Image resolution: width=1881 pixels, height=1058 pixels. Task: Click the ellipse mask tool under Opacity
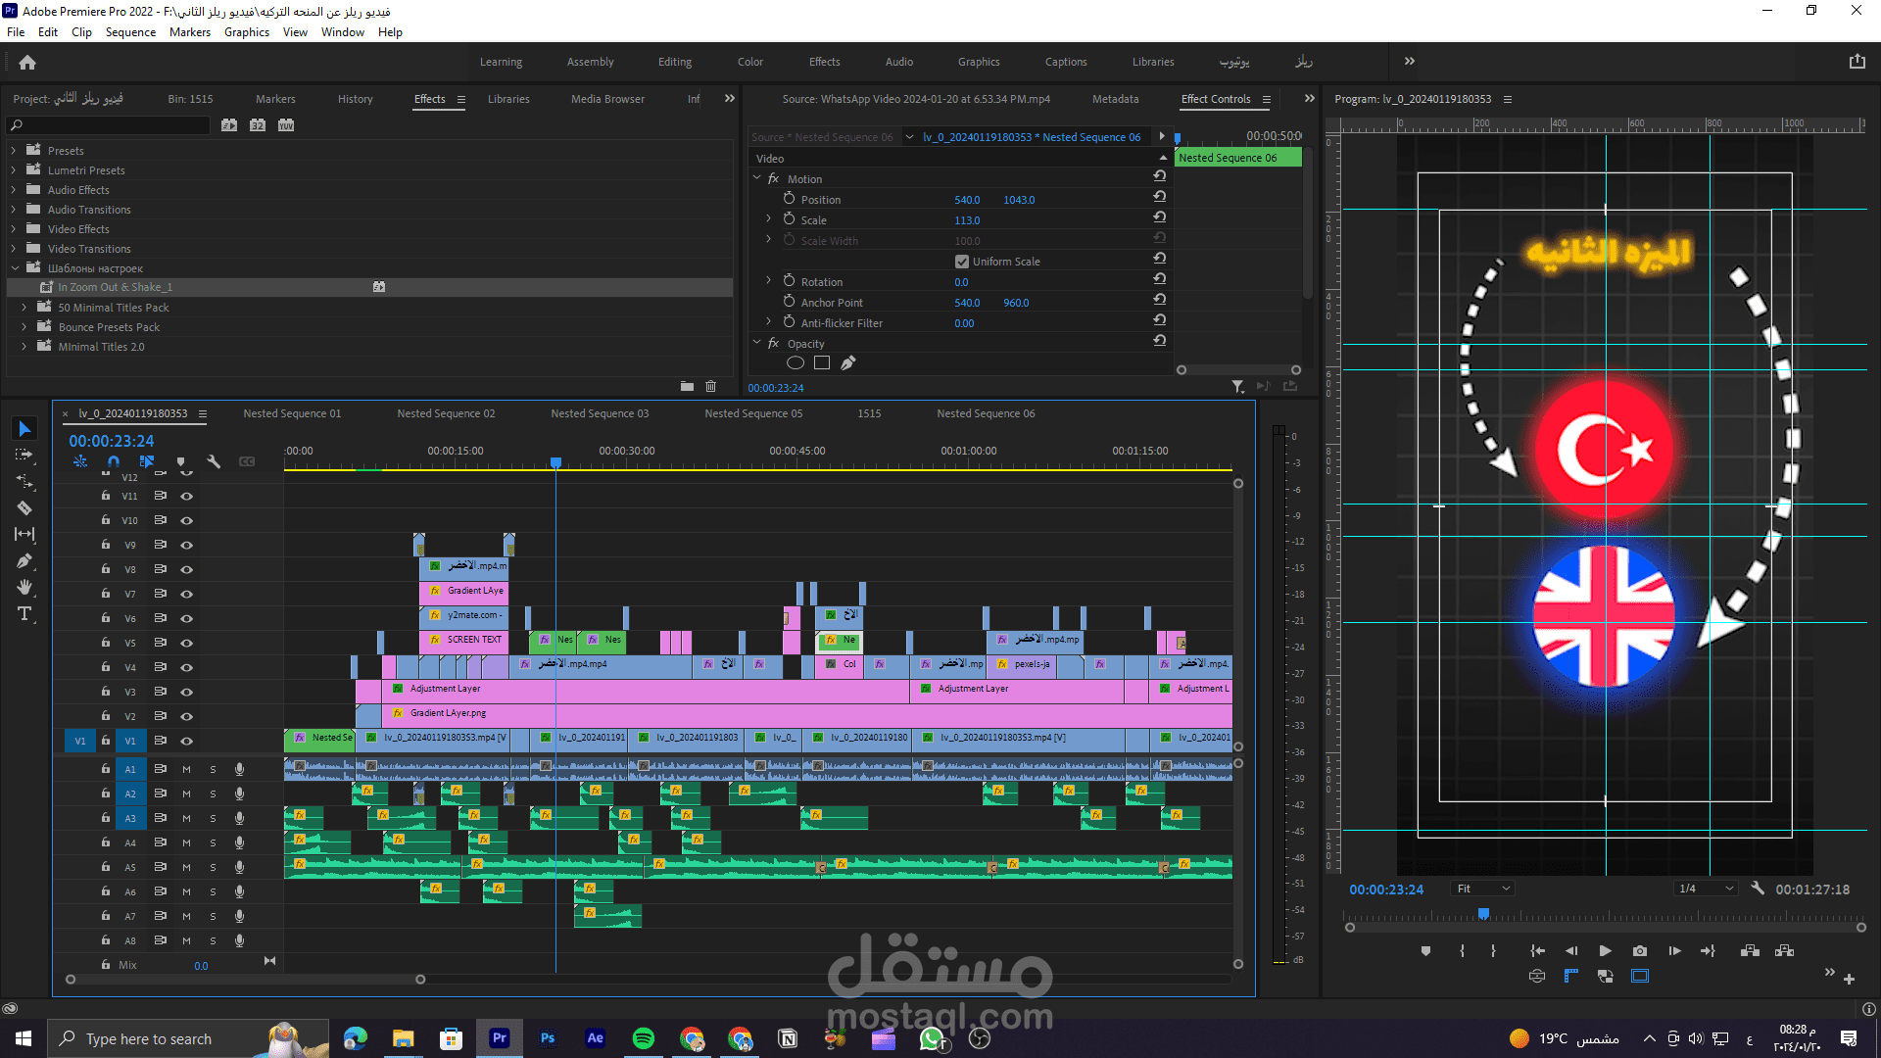click(796, 362)
